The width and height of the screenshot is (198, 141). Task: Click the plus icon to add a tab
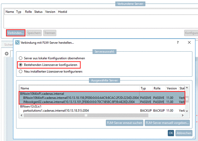click(x=7, y=54)
